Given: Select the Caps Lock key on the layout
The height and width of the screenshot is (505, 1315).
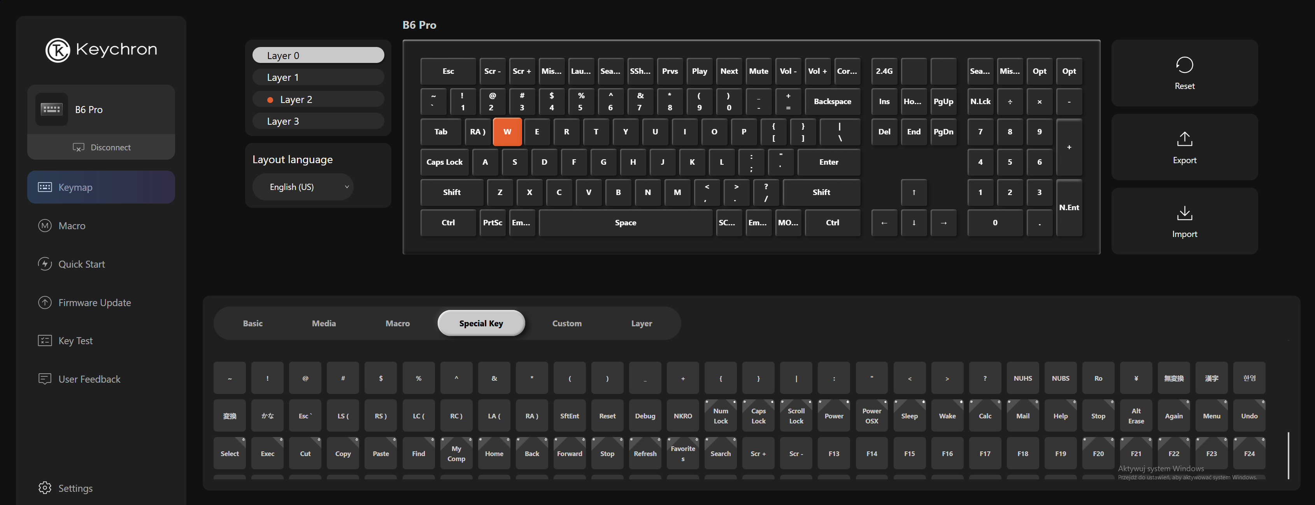Looking at the screenshot, I should [445, 162].
